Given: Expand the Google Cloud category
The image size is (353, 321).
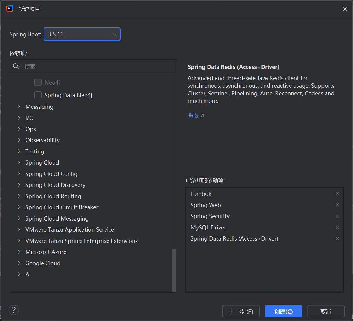Looking at the screenshot, I should pos(19,263).
